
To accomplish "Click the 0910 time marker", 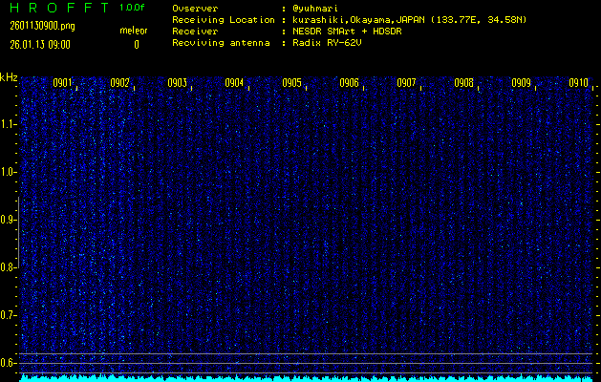I will point(579,83).
